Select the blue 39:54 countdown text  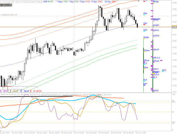click(x=26, y=91)
